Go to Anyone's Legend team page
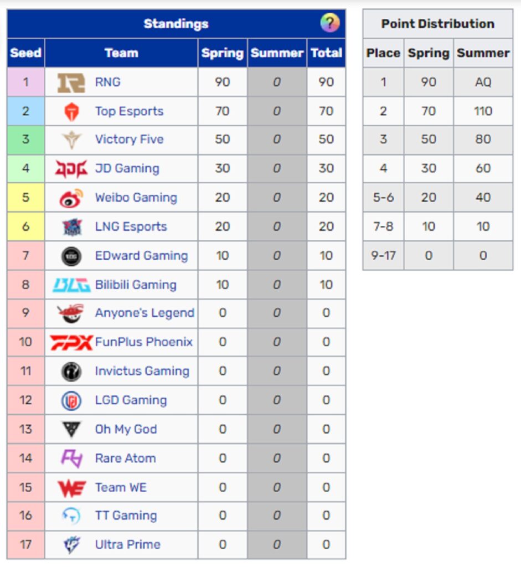The height and width of the screenshot is (567, 521). [145, 313]
